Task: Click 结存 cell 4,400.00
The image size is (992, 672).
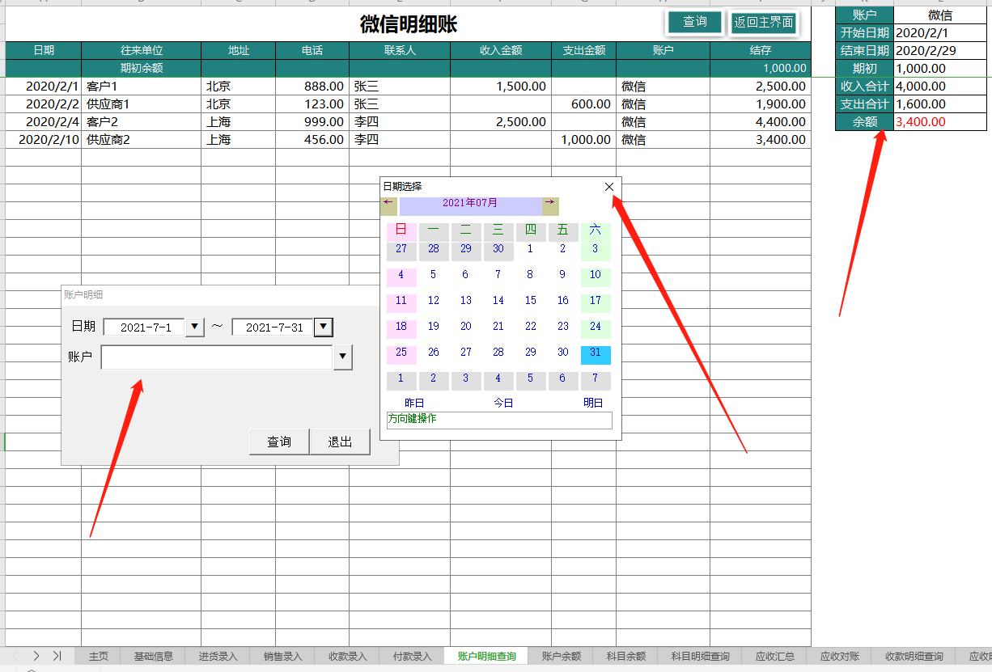Action: 761,121
